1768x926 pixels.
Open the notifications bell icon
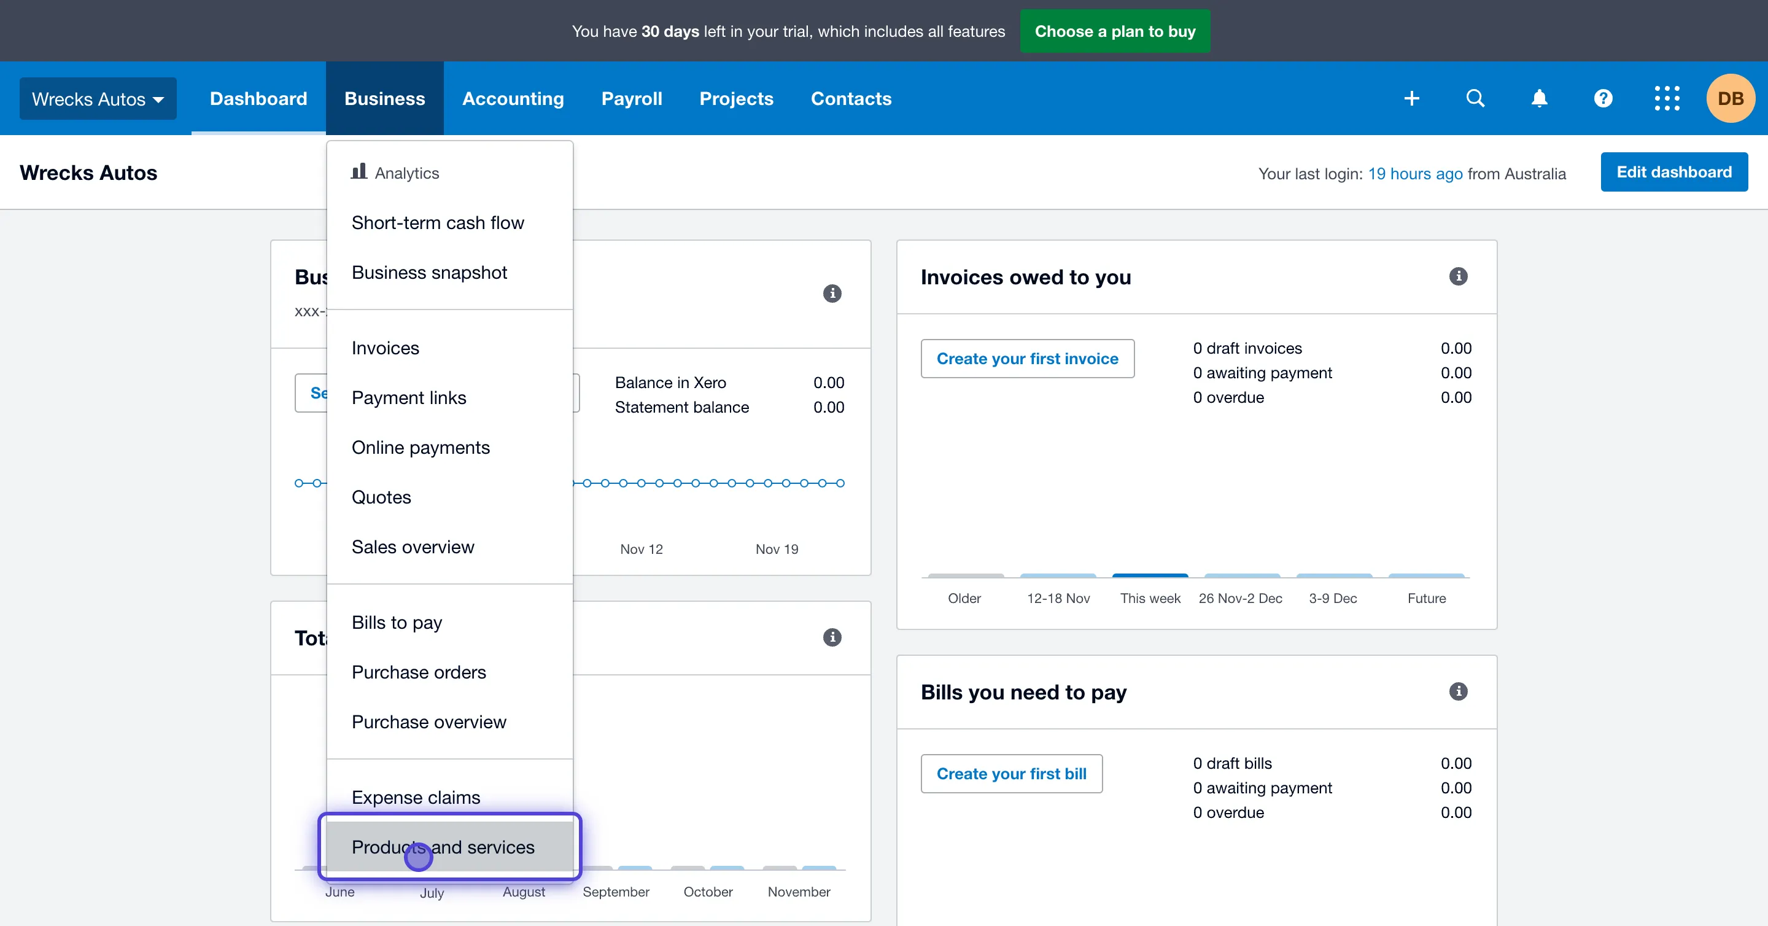coord(1540,98)
